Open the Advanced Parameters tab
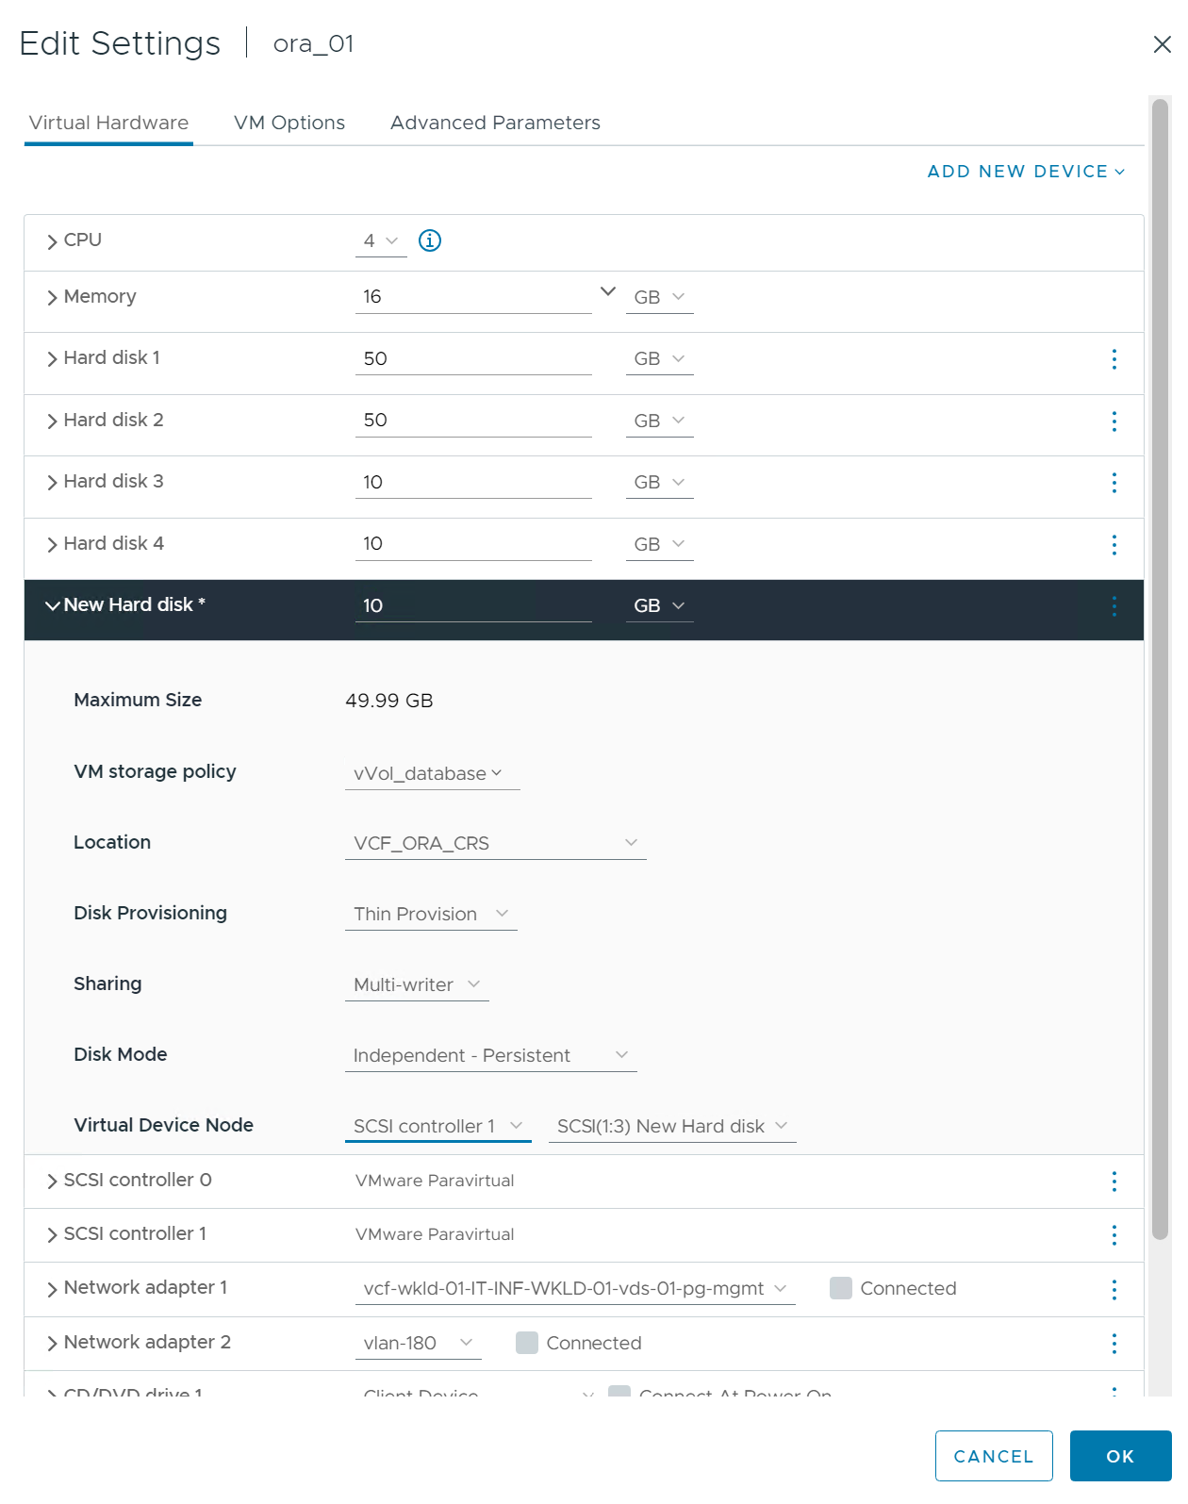Screen dimensions: 1188x1504 (495, 123)
